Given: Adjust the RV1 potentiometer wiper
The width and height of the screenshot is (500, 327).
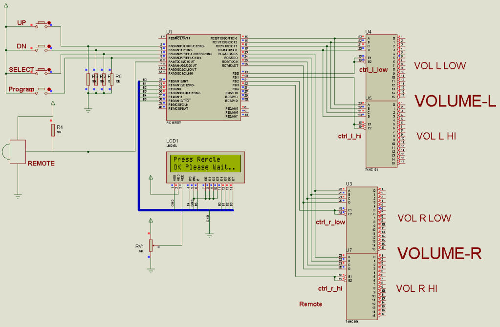Looking at the screenshot, I should 152,246.
